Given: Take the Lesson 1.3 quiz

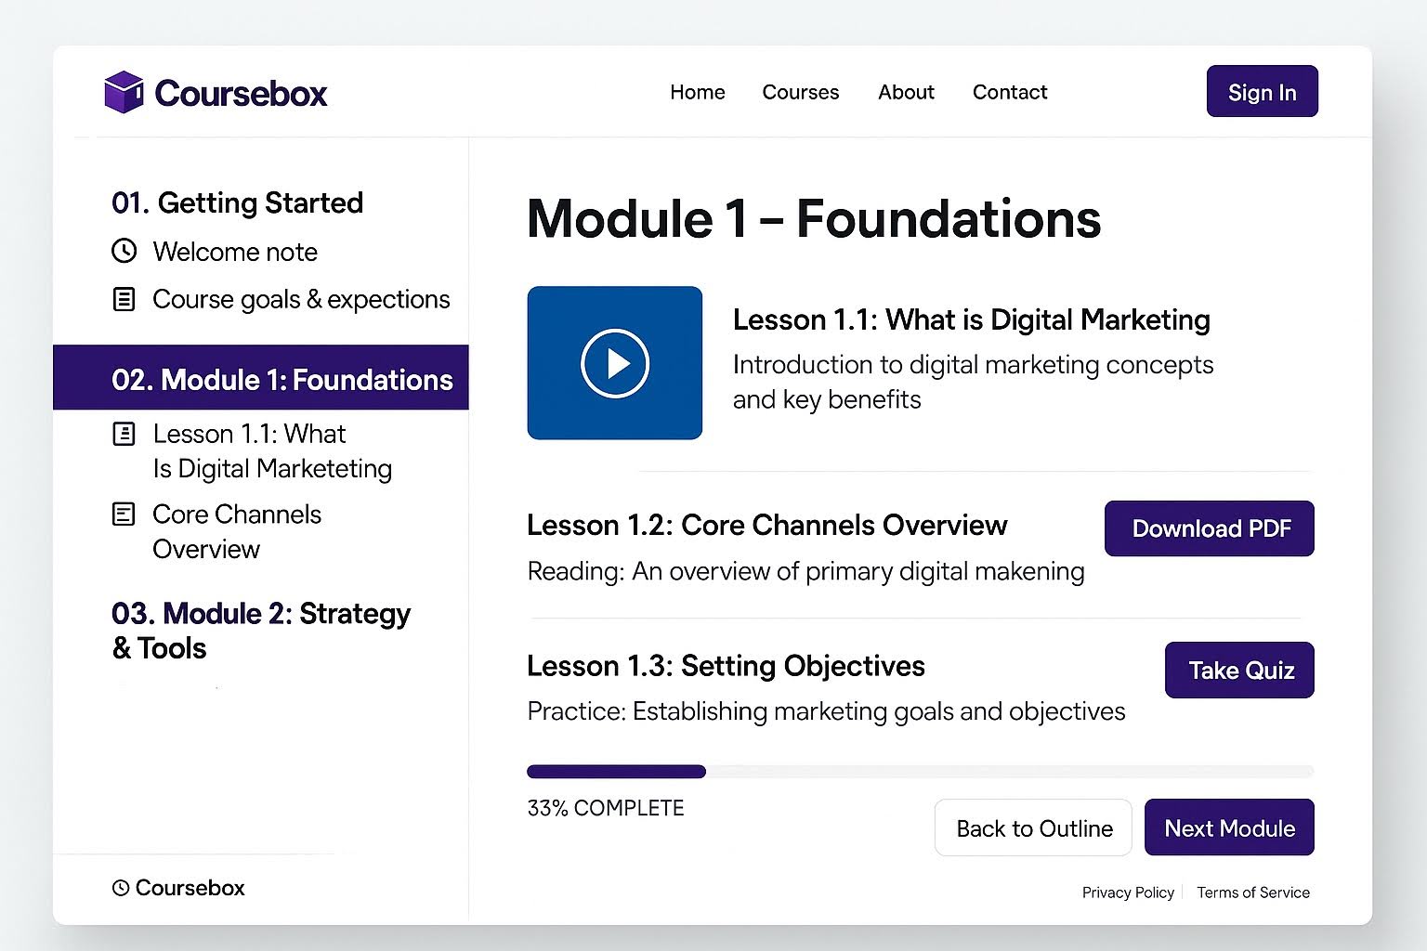Looking at the screenshot, I should pos(1238,670).
